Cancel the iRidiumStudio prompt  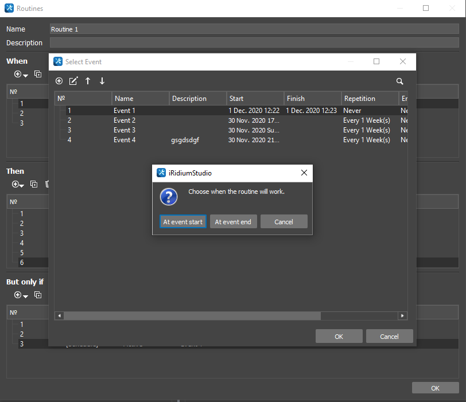click(284, 222)
